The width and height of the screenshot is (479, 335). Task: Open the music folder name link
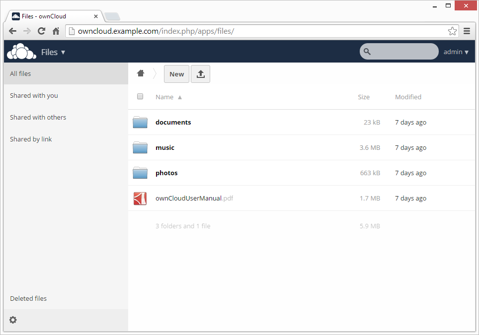165,148
